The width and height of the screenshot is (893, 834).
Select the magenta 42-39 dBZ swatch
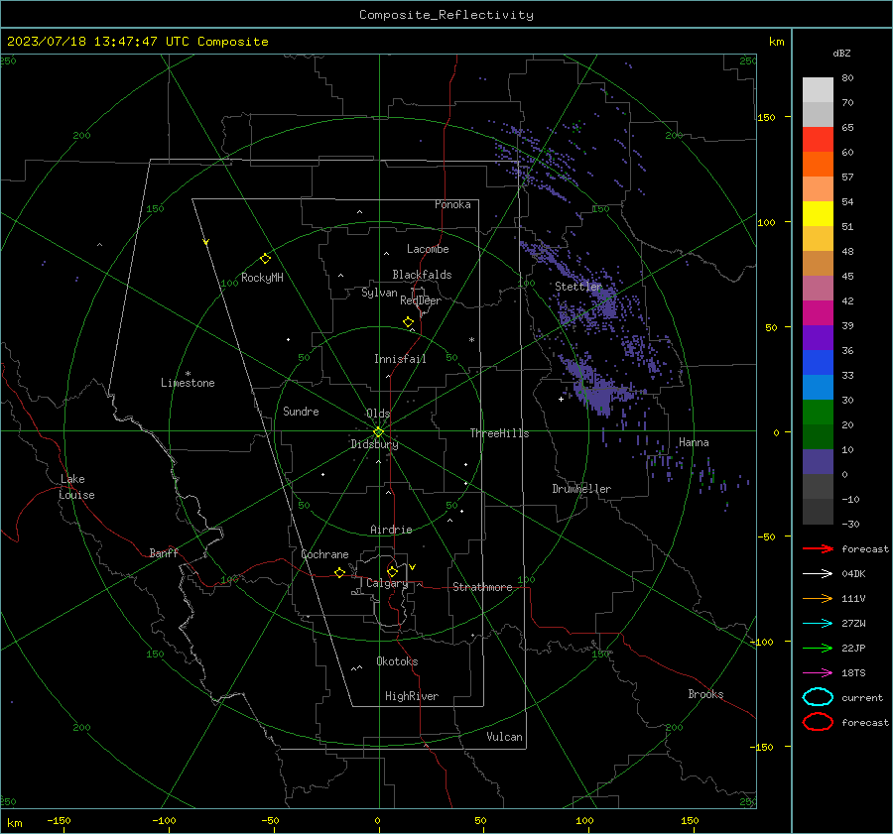818,313
